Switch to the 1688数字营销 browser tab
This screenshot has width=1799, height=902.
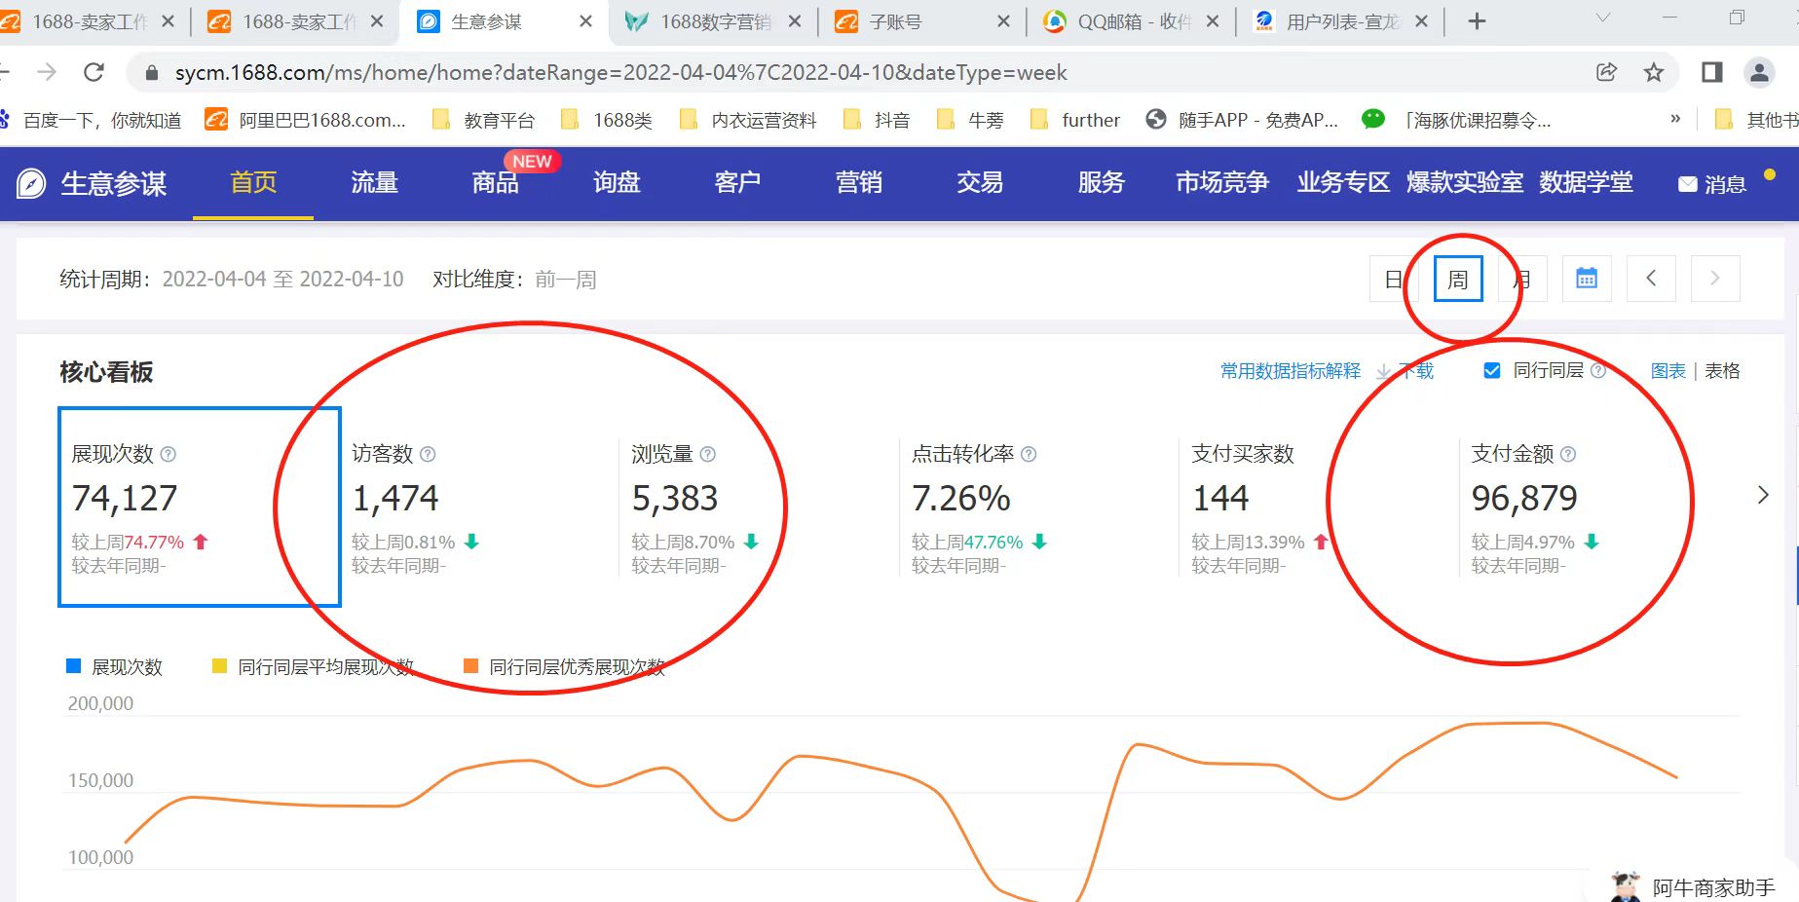pos(714,21)
